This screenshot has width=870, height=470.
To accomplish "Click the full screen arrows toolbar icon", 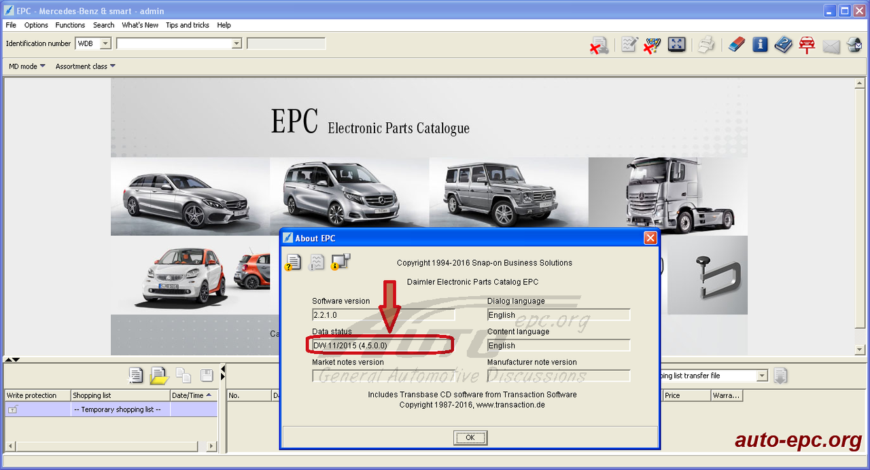I will click(676, 44).
